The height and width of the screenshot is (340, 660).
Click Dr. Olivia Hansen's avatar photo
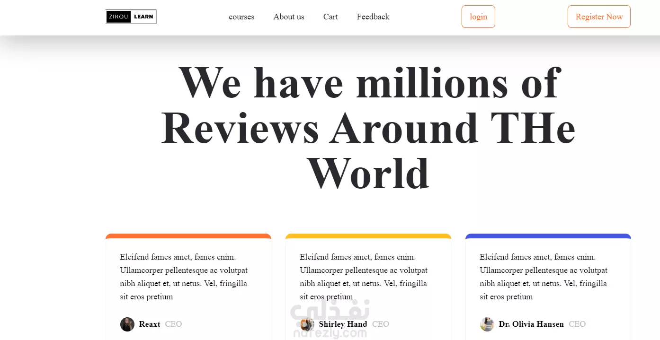[487, 324]
